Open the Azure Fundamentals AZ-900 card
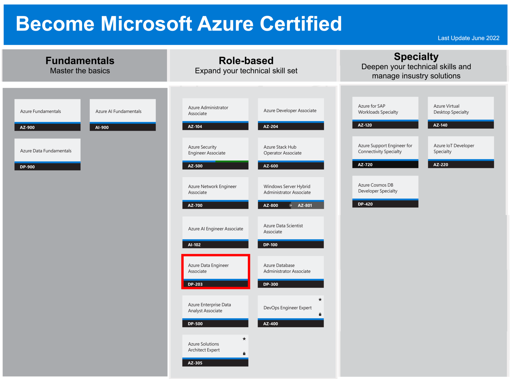The image size is (512, 379). pyautogui.click(x=47, y=115)
